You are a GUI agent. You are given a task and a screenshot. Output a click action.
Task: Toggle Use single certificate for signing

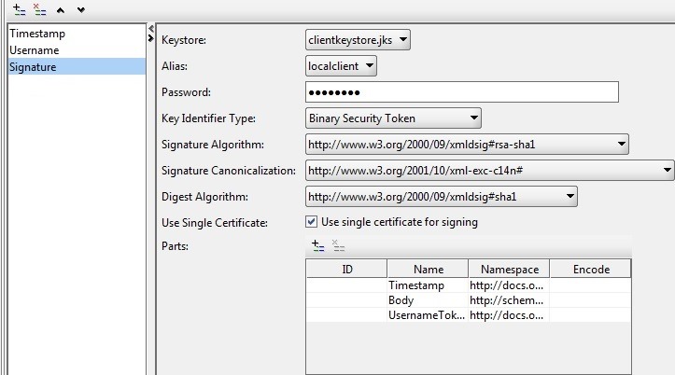coord(312,222)
